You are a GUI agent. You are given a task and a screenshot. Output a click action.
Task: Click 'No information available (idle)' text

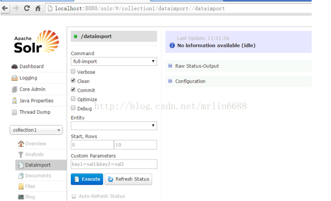pyautogui.click(x=216, y=45)
